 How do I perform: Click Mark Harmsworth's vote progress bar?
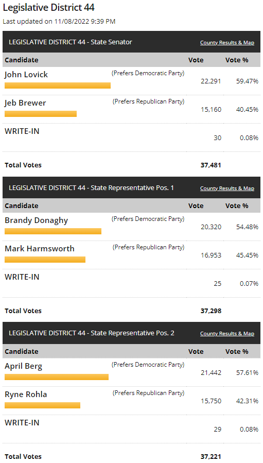45,260
